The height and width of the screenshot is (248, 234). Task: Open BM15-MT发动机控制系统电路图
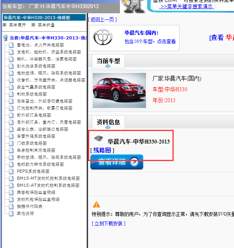tap(48, 179)
